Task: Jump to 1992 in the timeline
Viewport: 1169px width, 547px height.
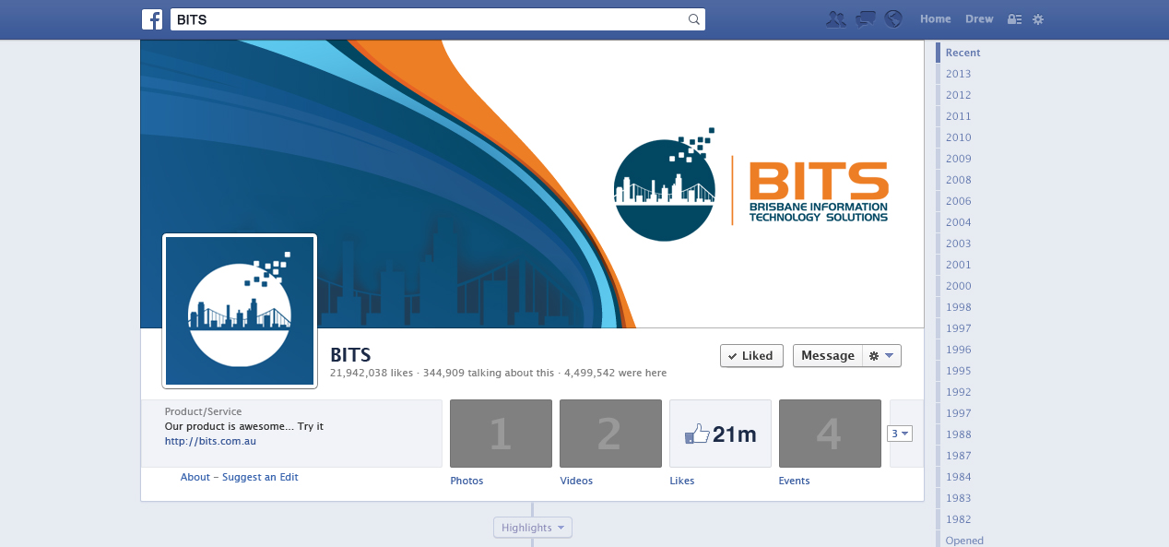Action: [x=958, y=392]
